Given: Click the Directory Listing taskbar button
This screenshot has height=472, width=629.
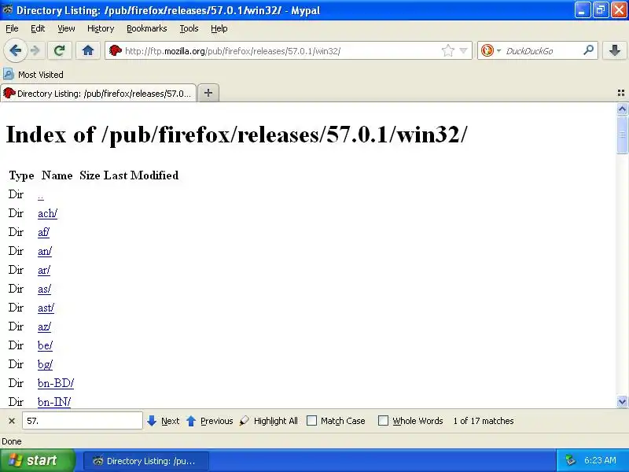Looking at the screenshot, I should click(x=145, y=461).
